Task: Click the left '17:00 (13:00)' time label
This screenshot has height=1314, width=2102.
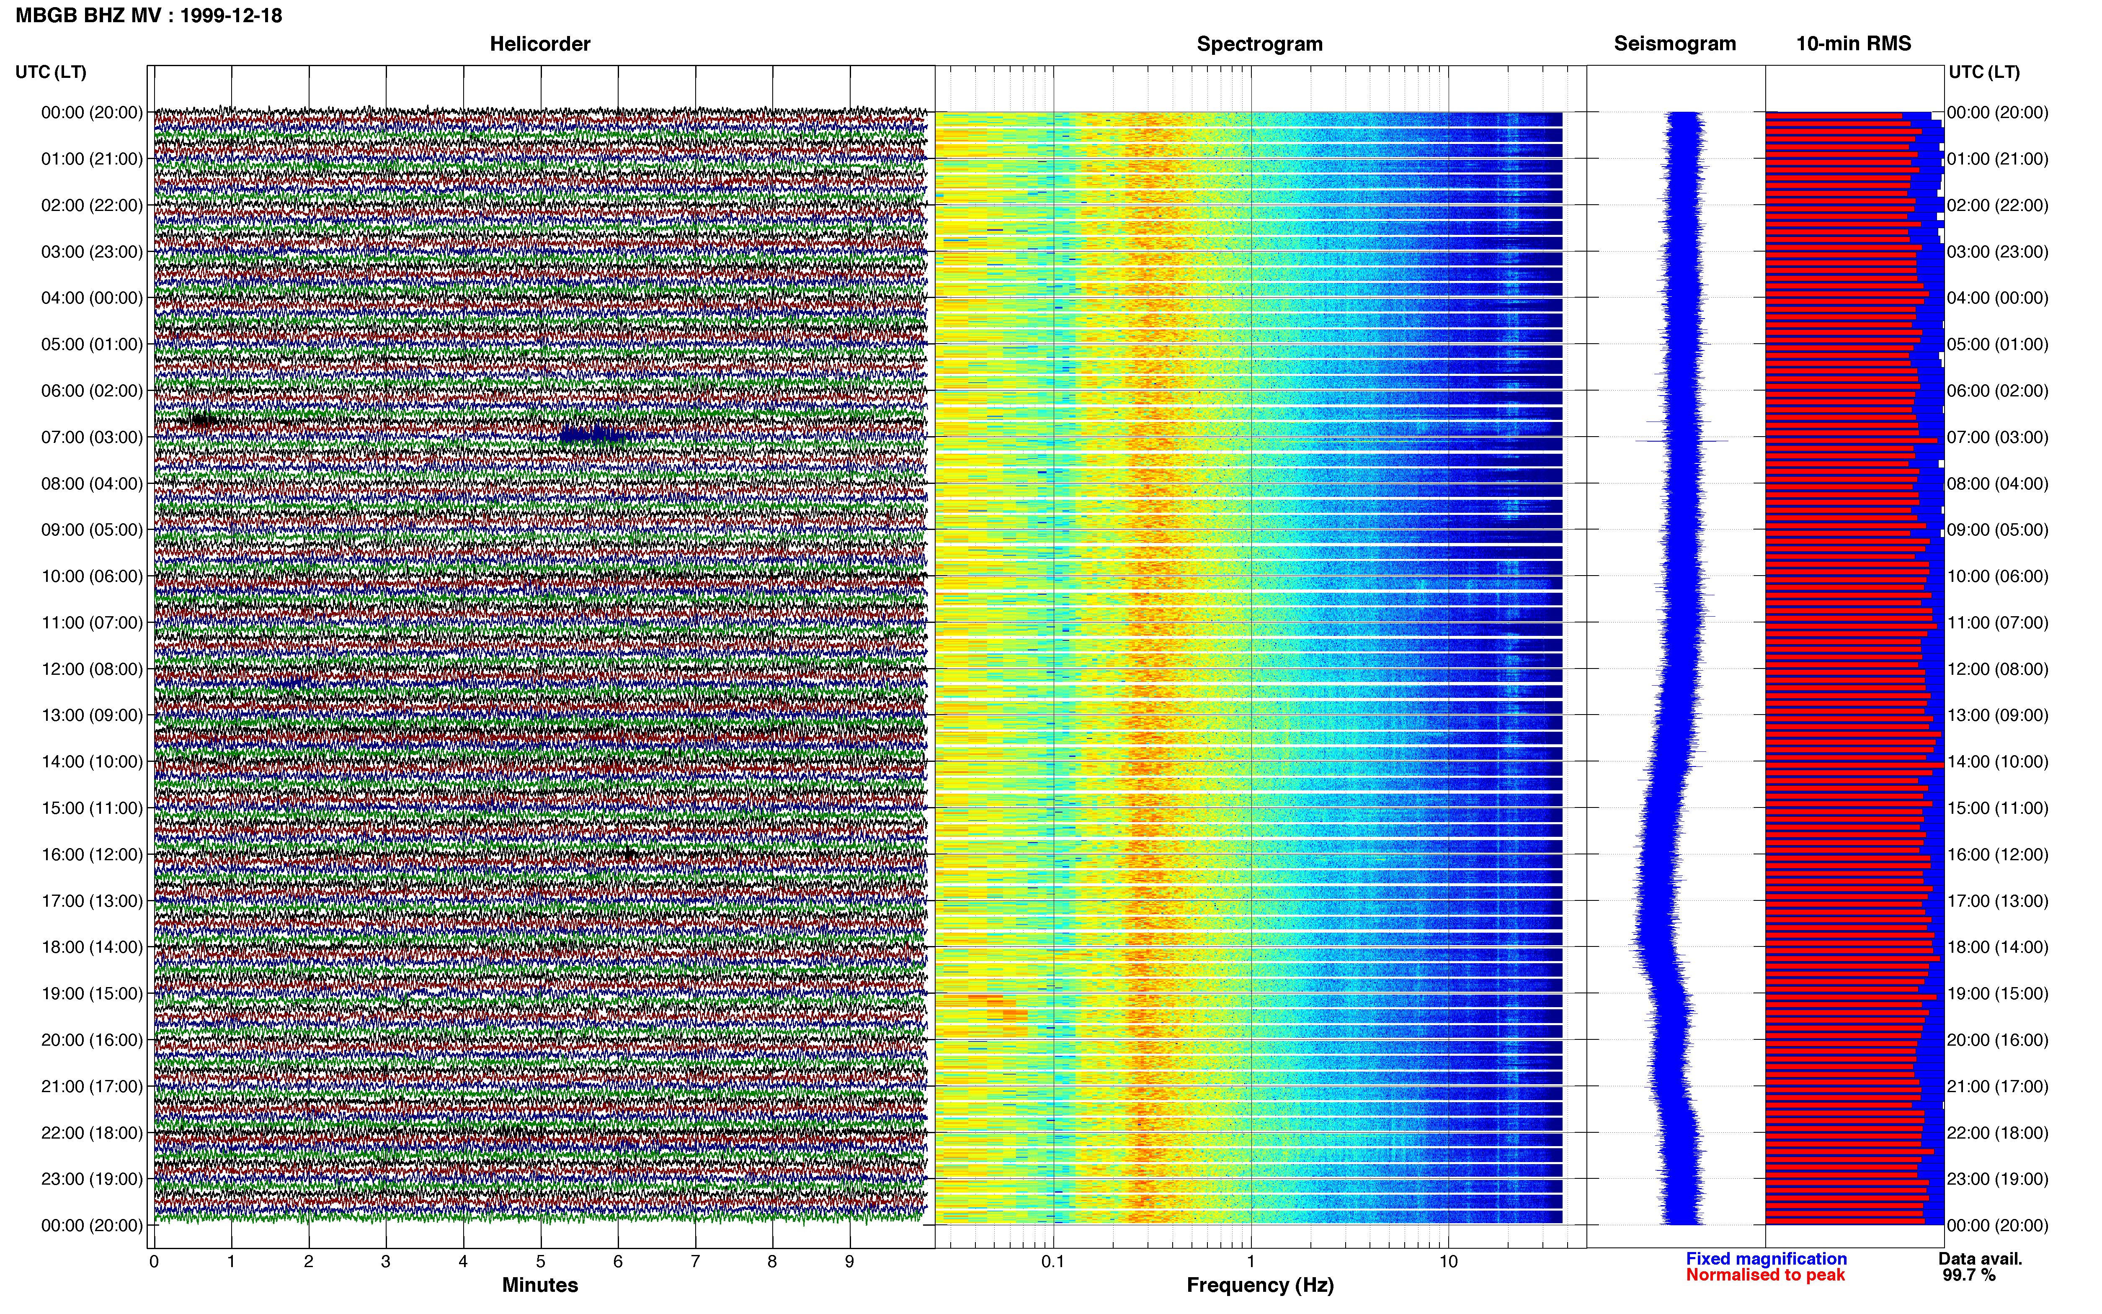Action: (92, 900)
